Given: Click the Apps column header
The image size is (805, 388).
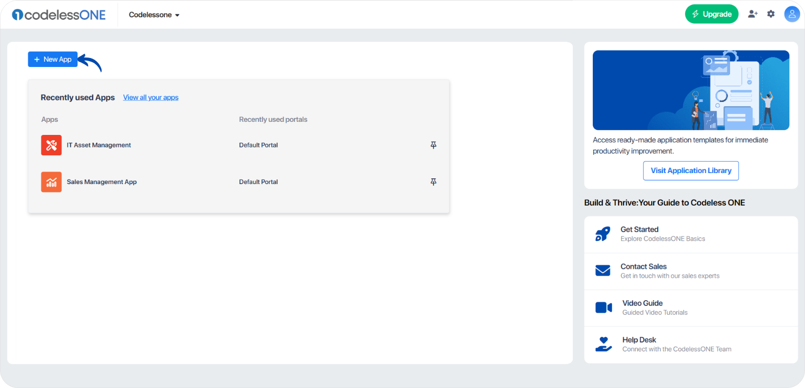Looking at the screenshot, I should point(49,119).
